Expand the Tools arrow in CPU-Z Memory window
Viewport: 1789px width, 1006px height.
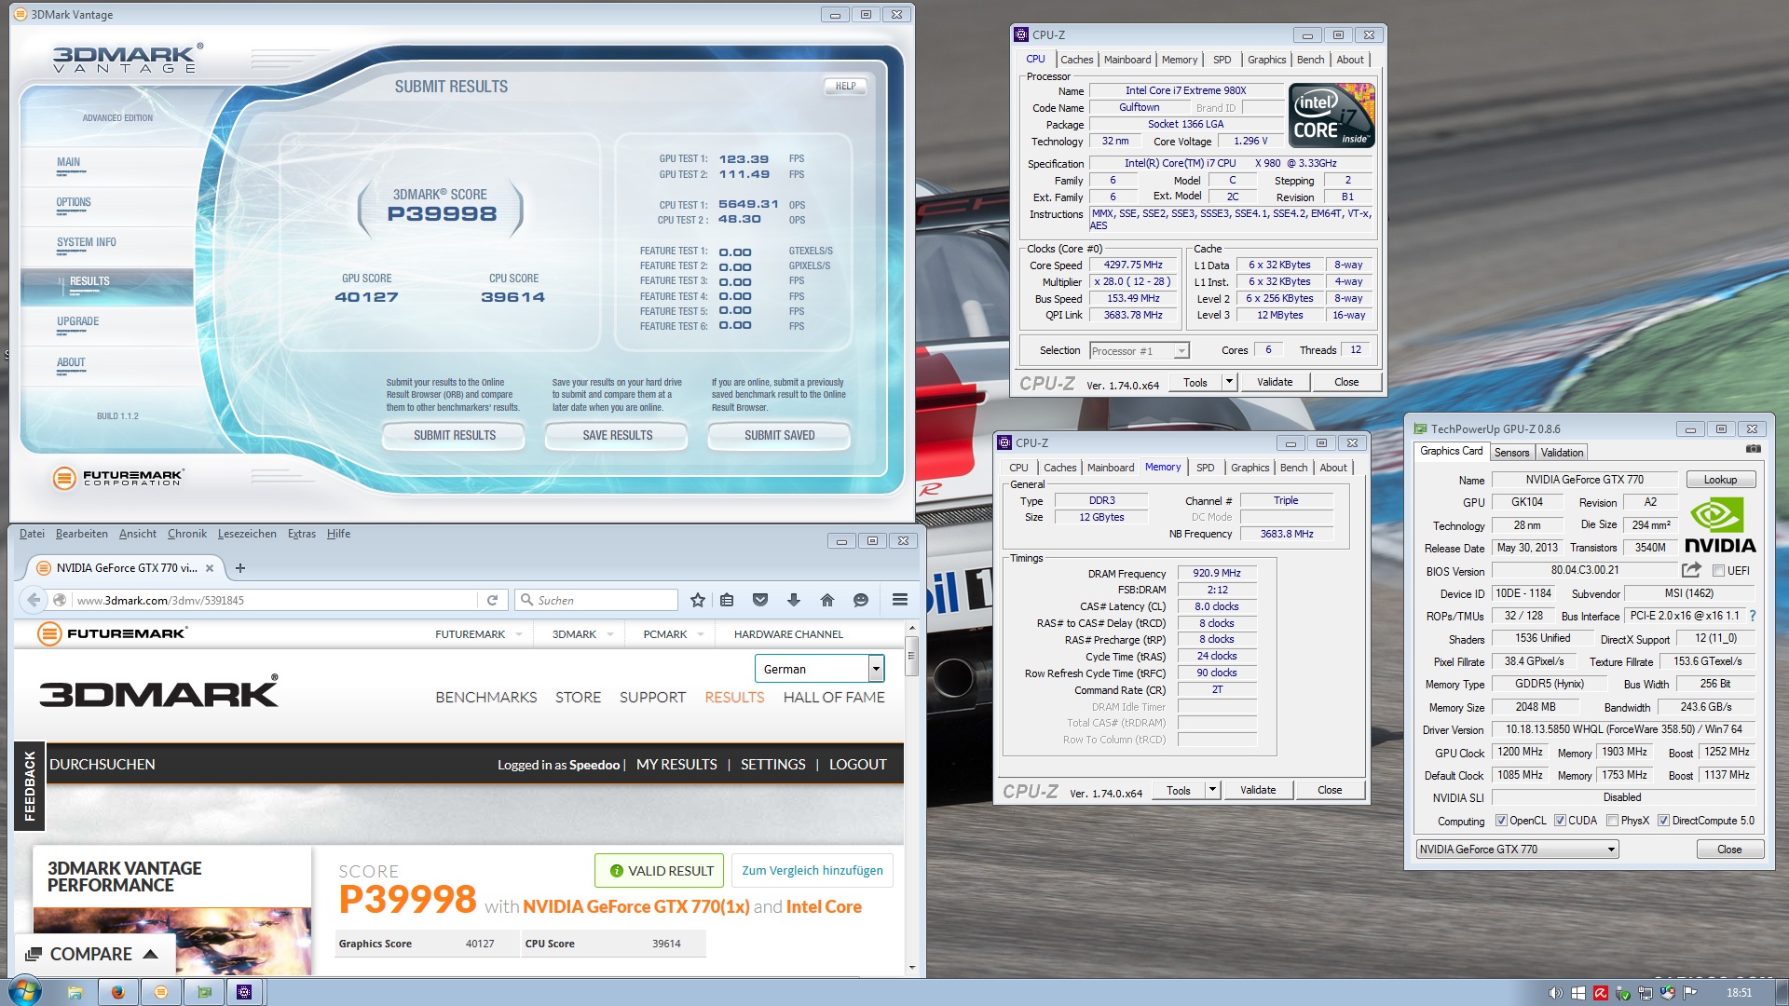pos(1212,790)
